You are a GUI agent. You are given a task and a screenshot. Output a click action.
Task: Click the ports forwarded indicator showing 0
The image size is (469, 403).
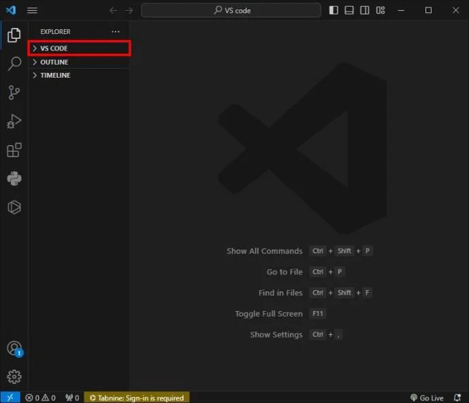pyautogui.click(x=72, y=398)
